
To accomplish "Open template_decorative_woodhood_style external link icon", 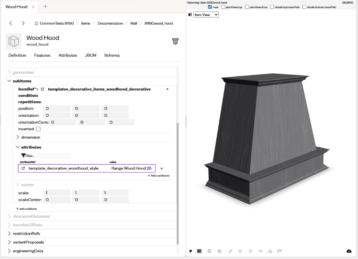I will pos(23,168).
